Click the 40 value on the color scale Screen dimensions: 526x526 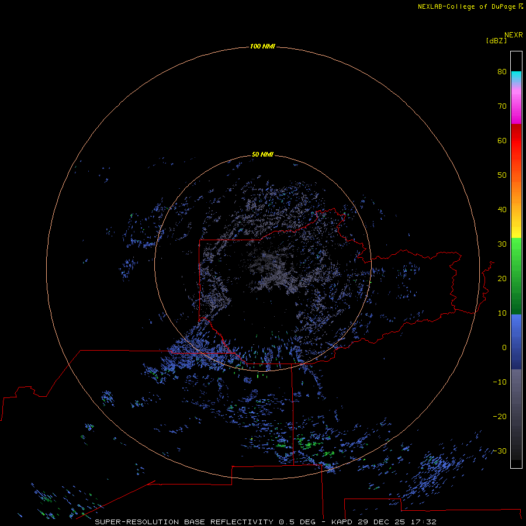(x=502, y=210)
